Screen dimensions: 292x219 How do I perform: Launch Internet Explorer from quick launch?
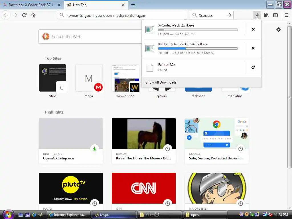click(x=34, y=215)
